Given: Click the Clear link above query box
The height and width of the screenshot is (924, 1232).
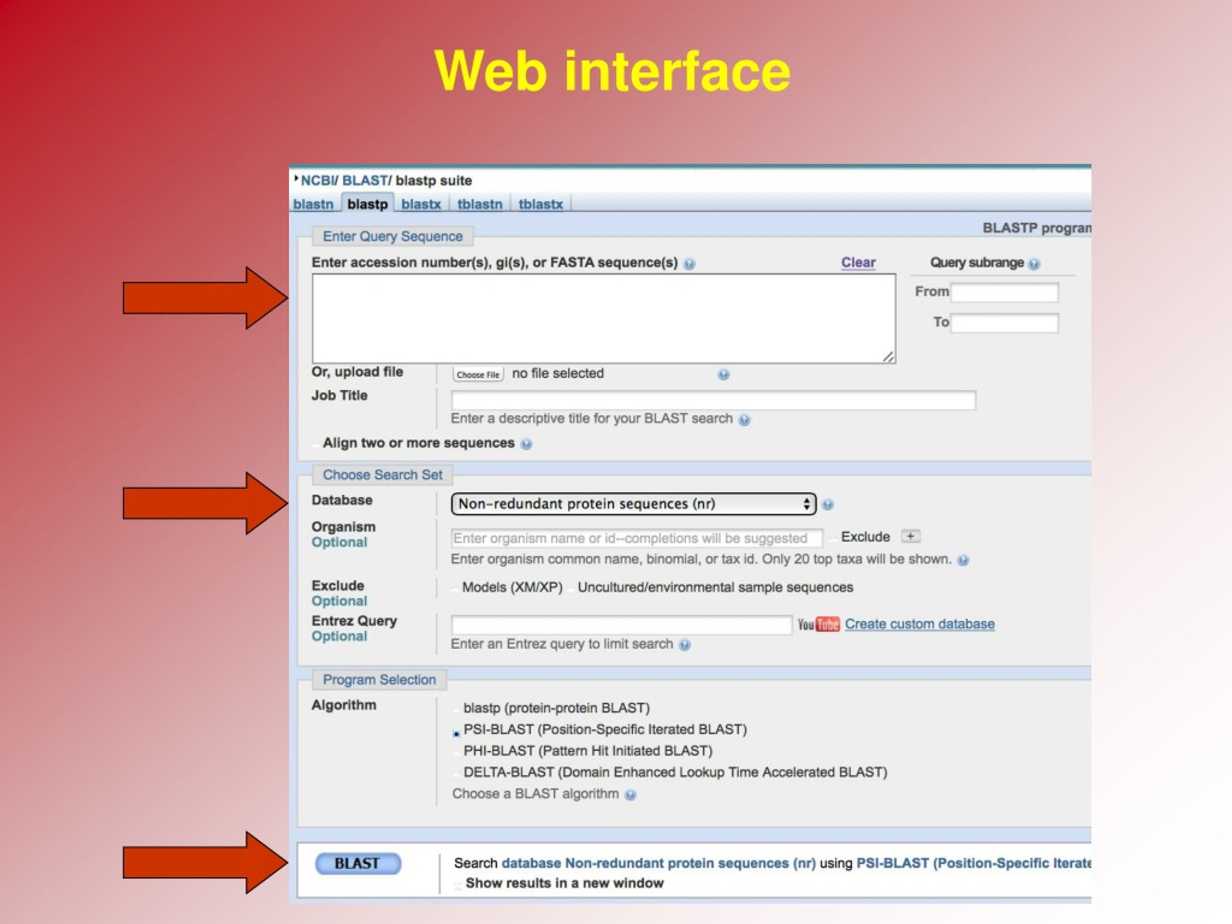Looking at the screenshot, I should click(858, 262).
